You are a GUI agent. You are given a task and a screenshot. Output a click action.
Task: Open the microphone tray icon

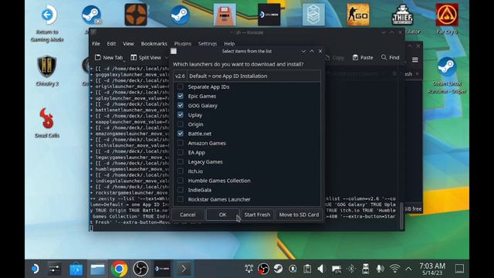(x=380, y=269)
